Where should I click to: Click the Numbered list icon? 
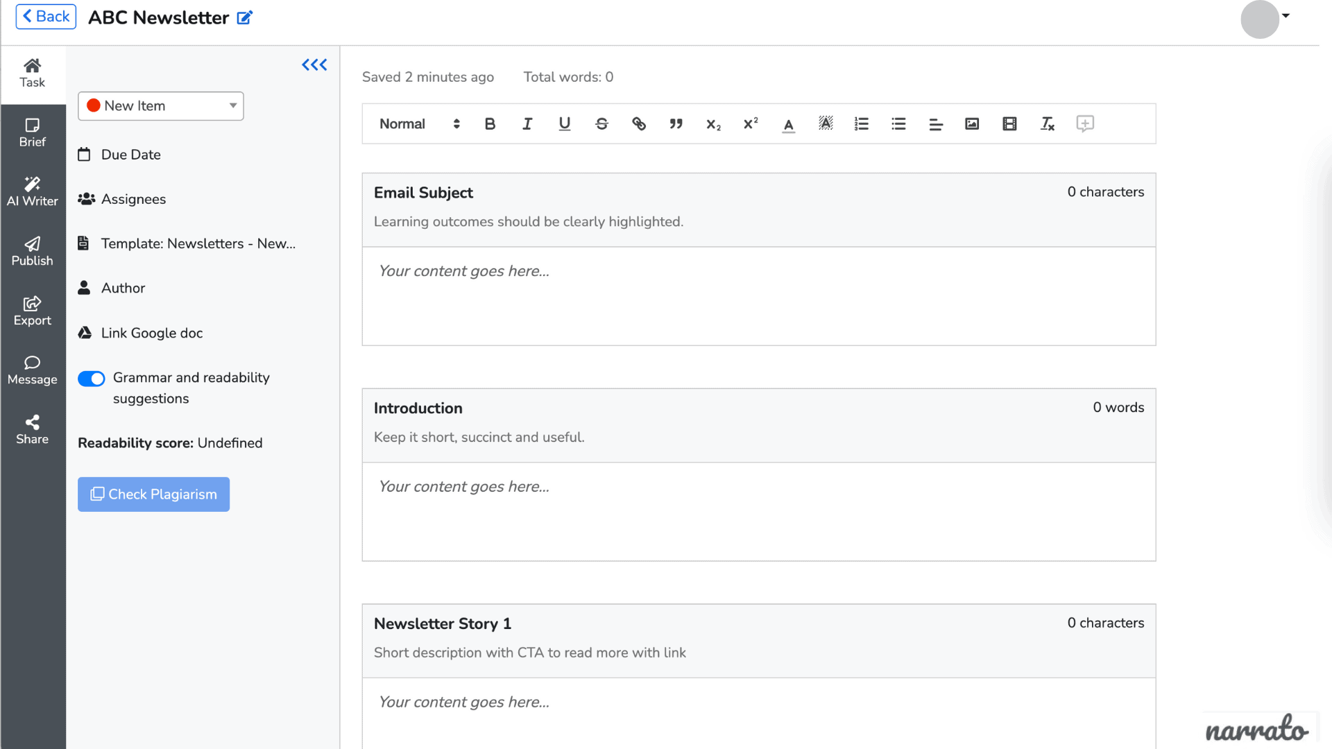click(862, 123)
